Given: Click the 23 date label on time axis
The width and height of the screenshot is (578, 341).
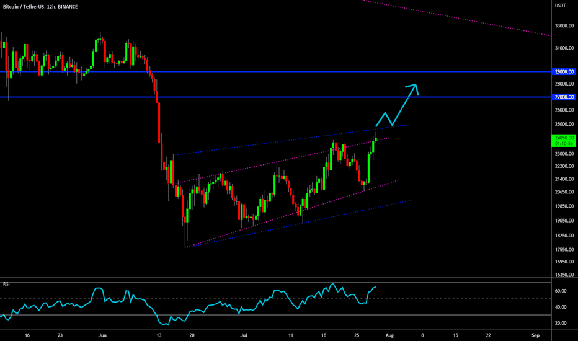Looking at the screenshot, I should 60,335.
